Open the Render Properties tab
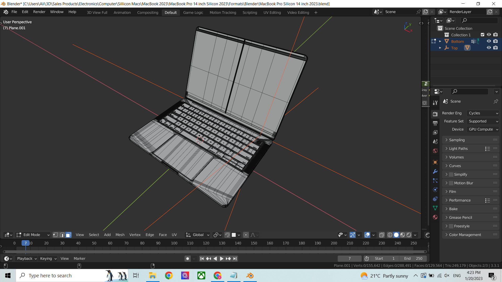502x282 pixels. tap(435, 114)
